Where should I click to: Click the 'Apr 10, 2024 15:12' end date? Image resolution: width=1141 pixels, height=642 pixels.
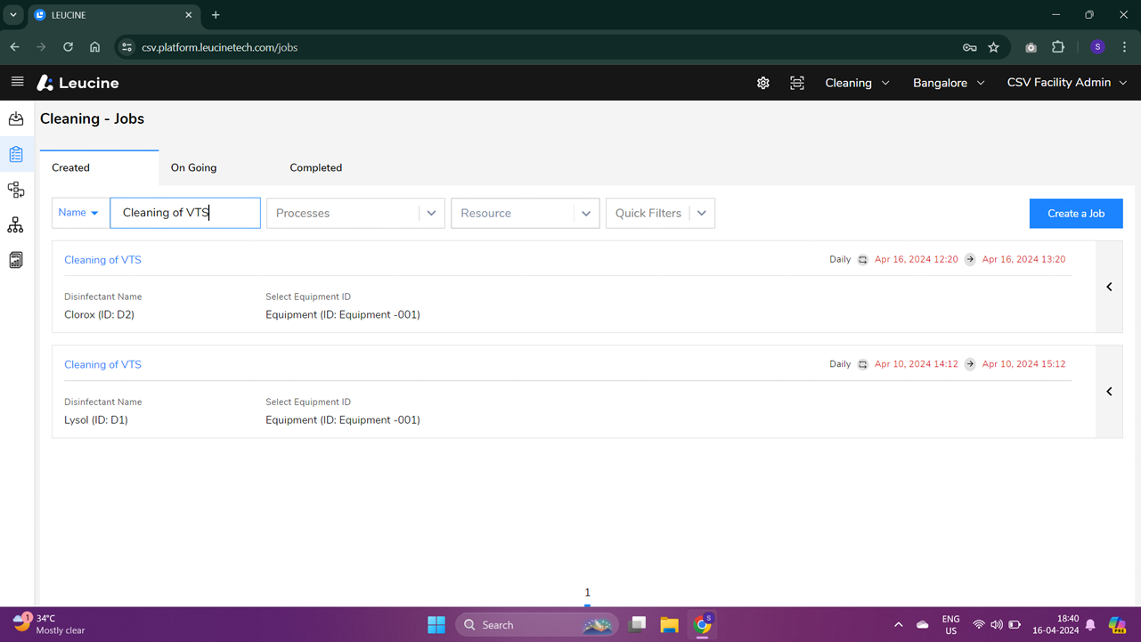point(1023,364)
